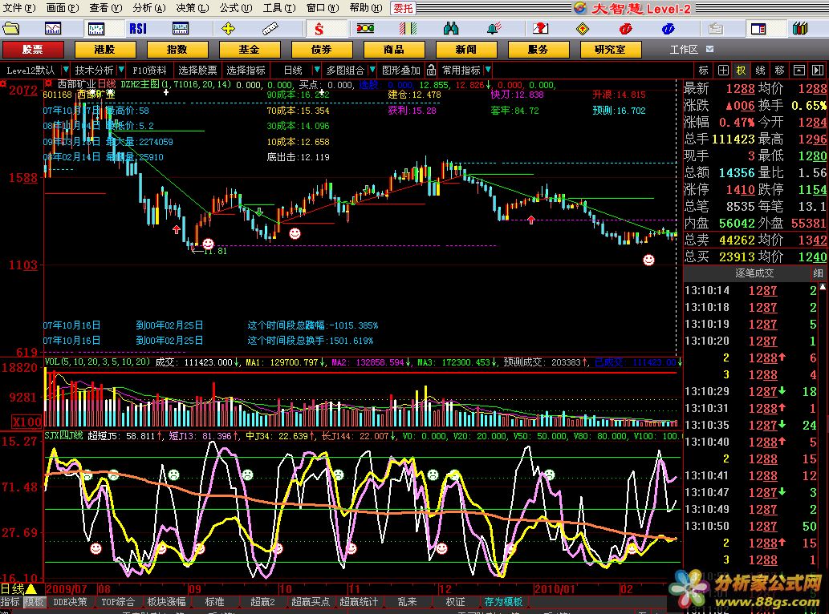This screenshot has width=829, height=614.
Task: Click the 港股 button
Action: point(104,49)
